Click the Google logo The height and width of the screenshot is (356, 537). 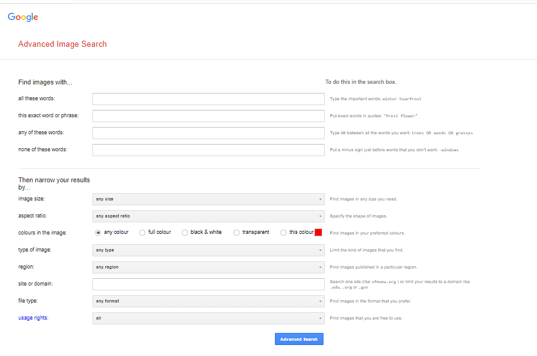[23, 17]
